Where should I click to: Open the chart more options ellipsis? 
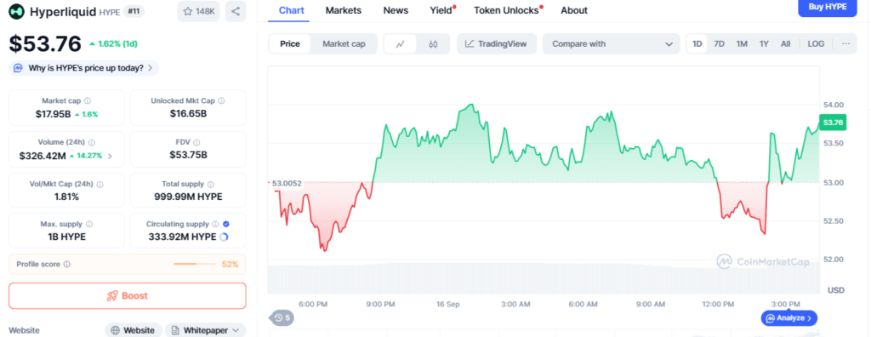pos(845,44)
